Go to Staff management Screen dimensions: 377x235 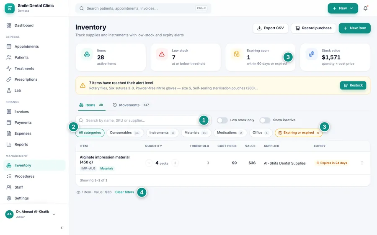[x=34, y=187]
